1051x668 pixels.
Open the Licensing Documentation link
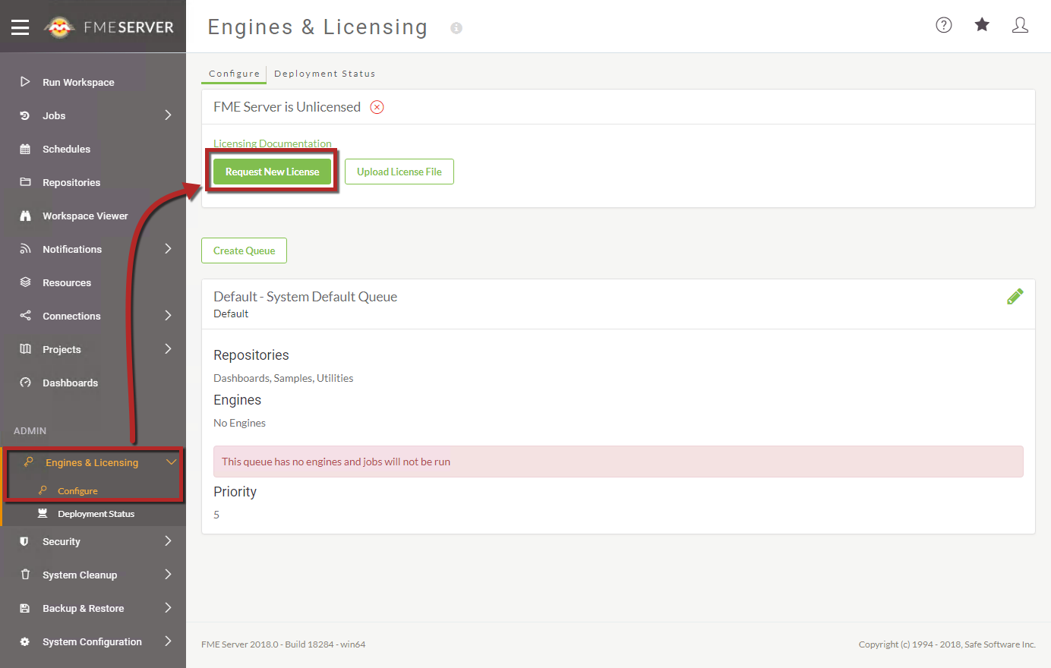273,143
